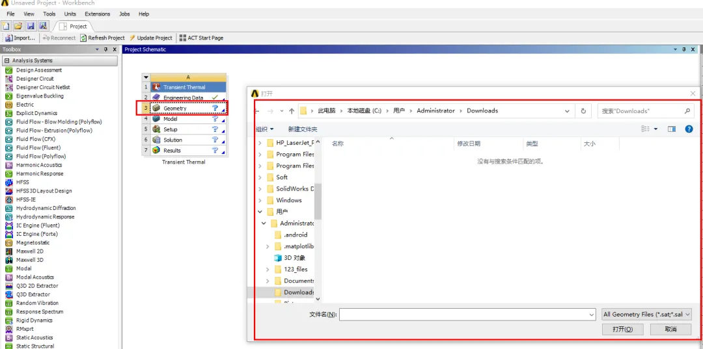Open the Units menu
This screenshot has height=349, width=703.
(x=70, y=14)
